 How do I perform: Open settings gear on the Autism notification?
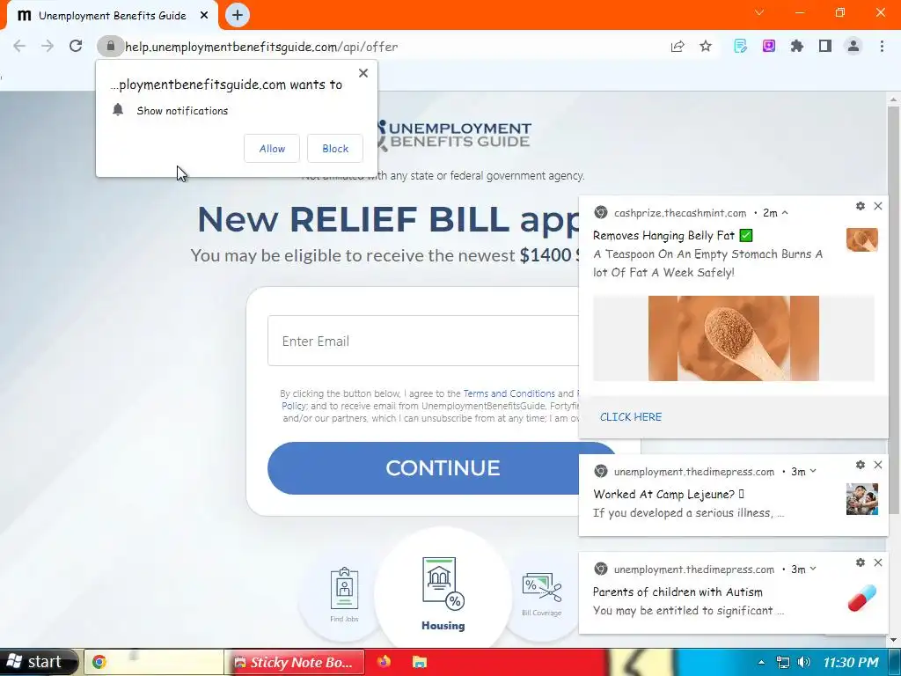point(861,562)
